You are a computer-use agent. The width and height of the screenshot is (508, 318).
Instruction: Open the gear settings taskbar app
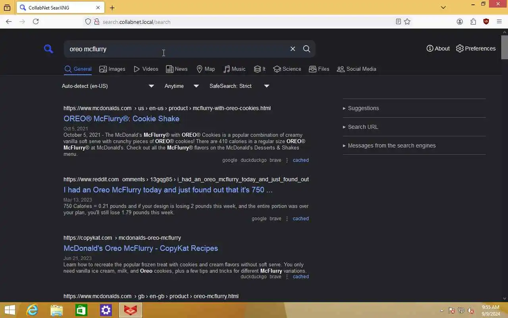[x=106, y=310]
